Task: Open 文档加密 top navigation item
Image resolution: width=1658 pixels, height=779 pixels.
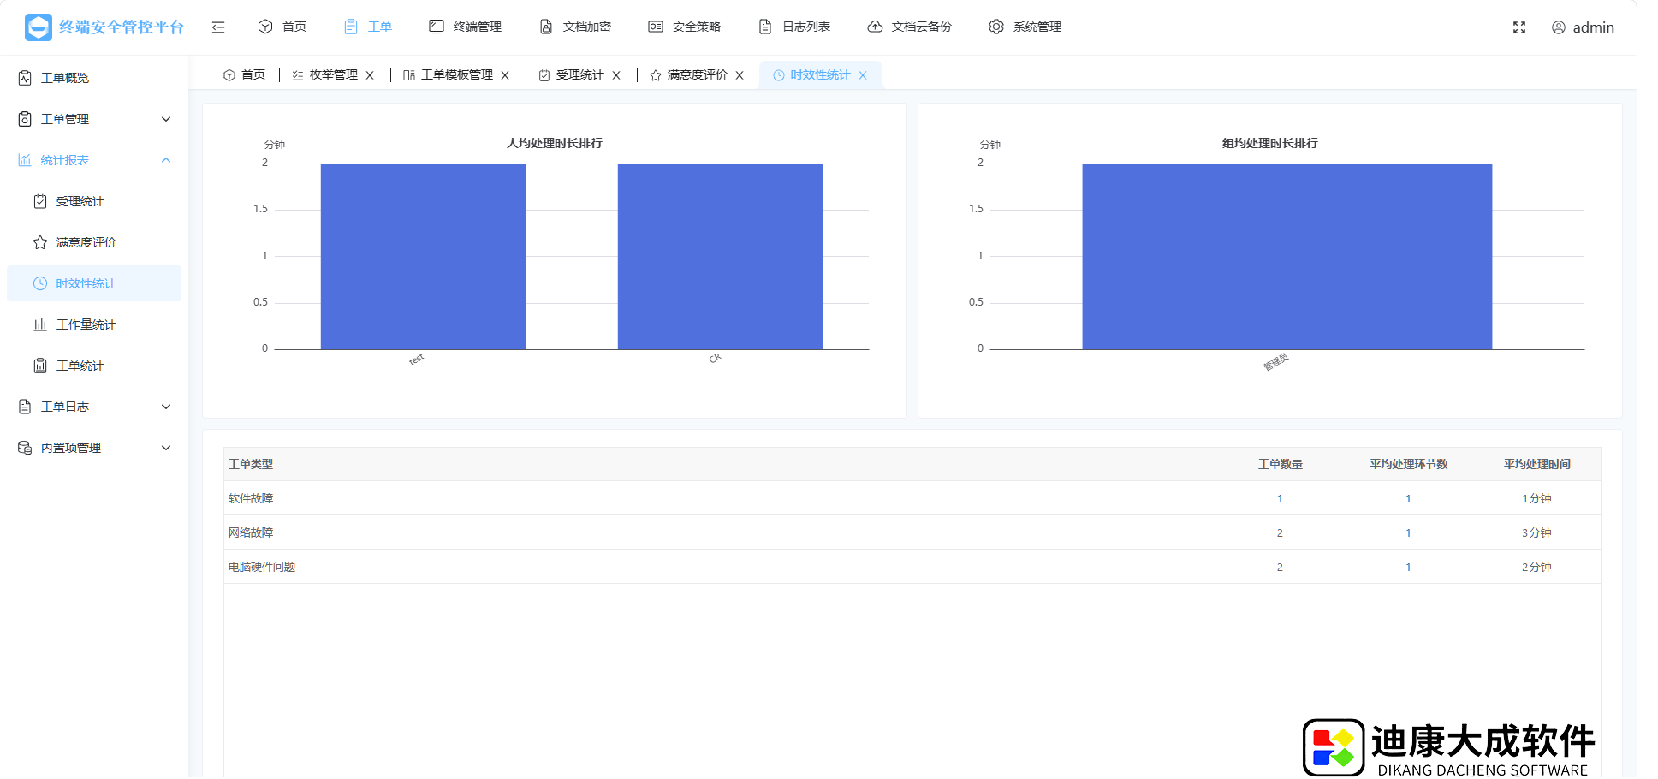Action: (575, 27)
